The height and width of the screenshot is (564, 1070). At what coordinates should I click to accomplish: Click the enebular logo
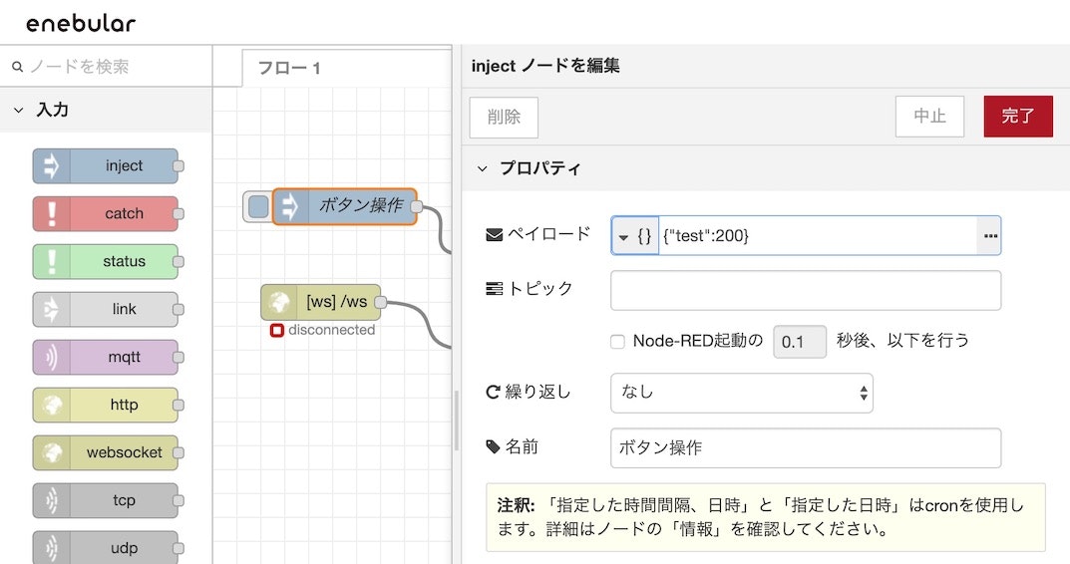[81, 23]
